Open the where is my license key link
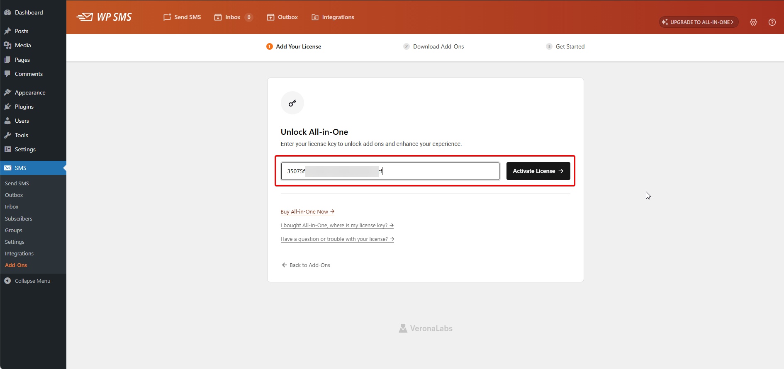Screen dimensions: 784x369 pos(337,225)
